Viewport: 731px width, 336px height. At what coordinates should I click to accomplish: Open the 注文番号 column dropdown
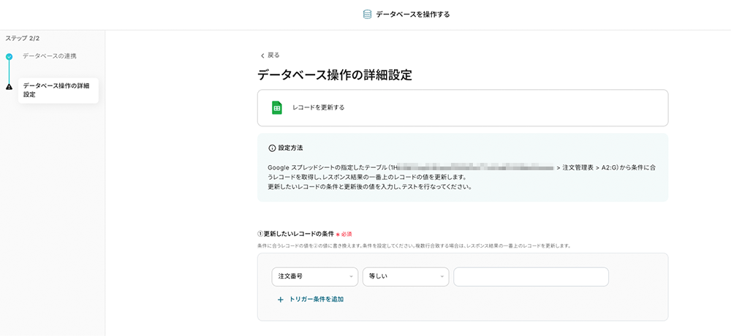(314, 277)
